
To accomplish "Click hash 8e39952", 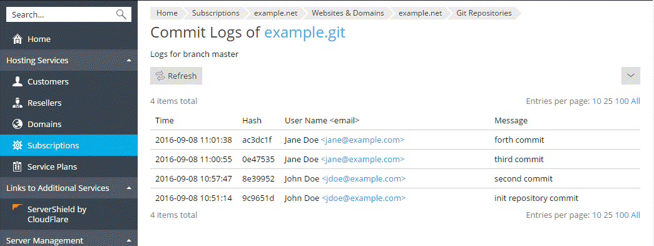I will tap(258, 179).
